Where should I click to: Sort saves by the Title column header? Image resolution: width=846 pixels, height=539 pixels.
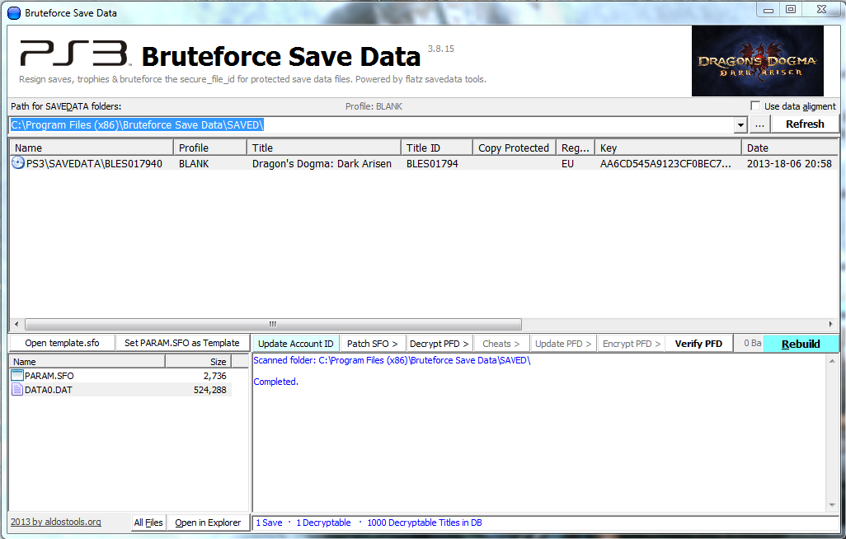(x=324, y=148)
